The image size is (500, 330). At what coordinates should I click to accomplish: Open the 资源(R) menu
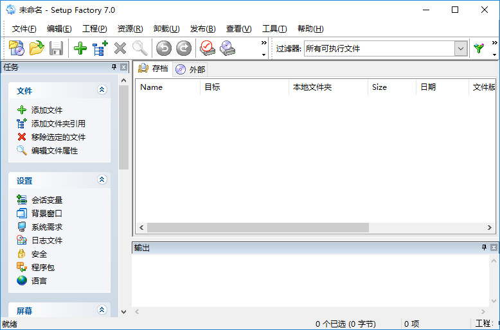[x=130, y=29]
